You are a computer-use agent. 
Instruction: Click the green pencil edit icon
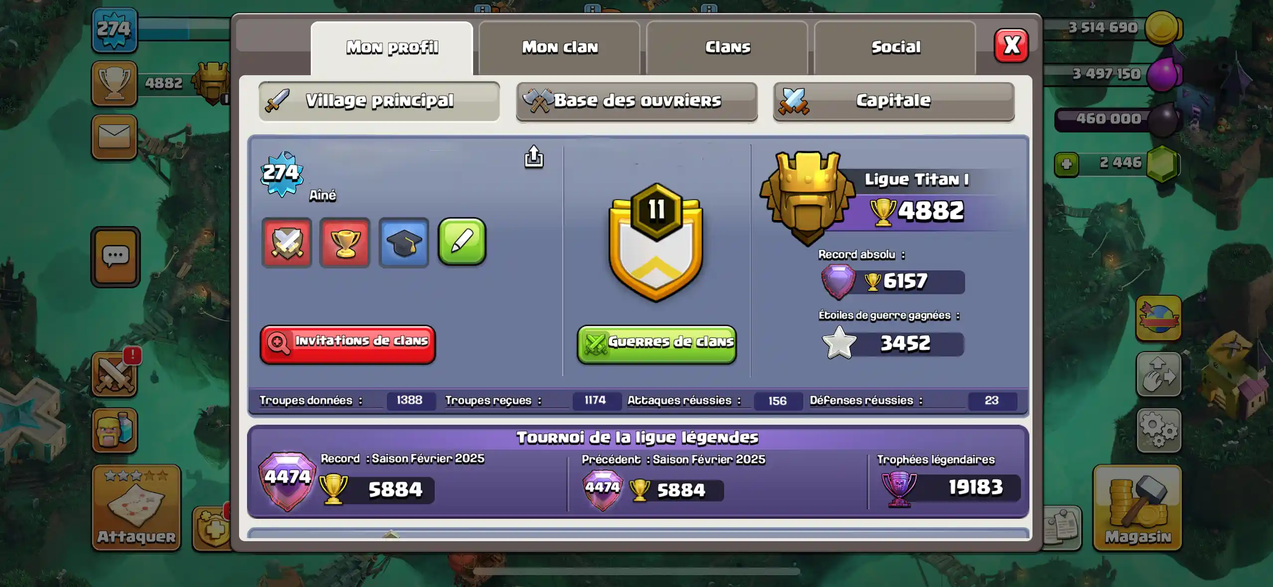[x=462, y=241]
